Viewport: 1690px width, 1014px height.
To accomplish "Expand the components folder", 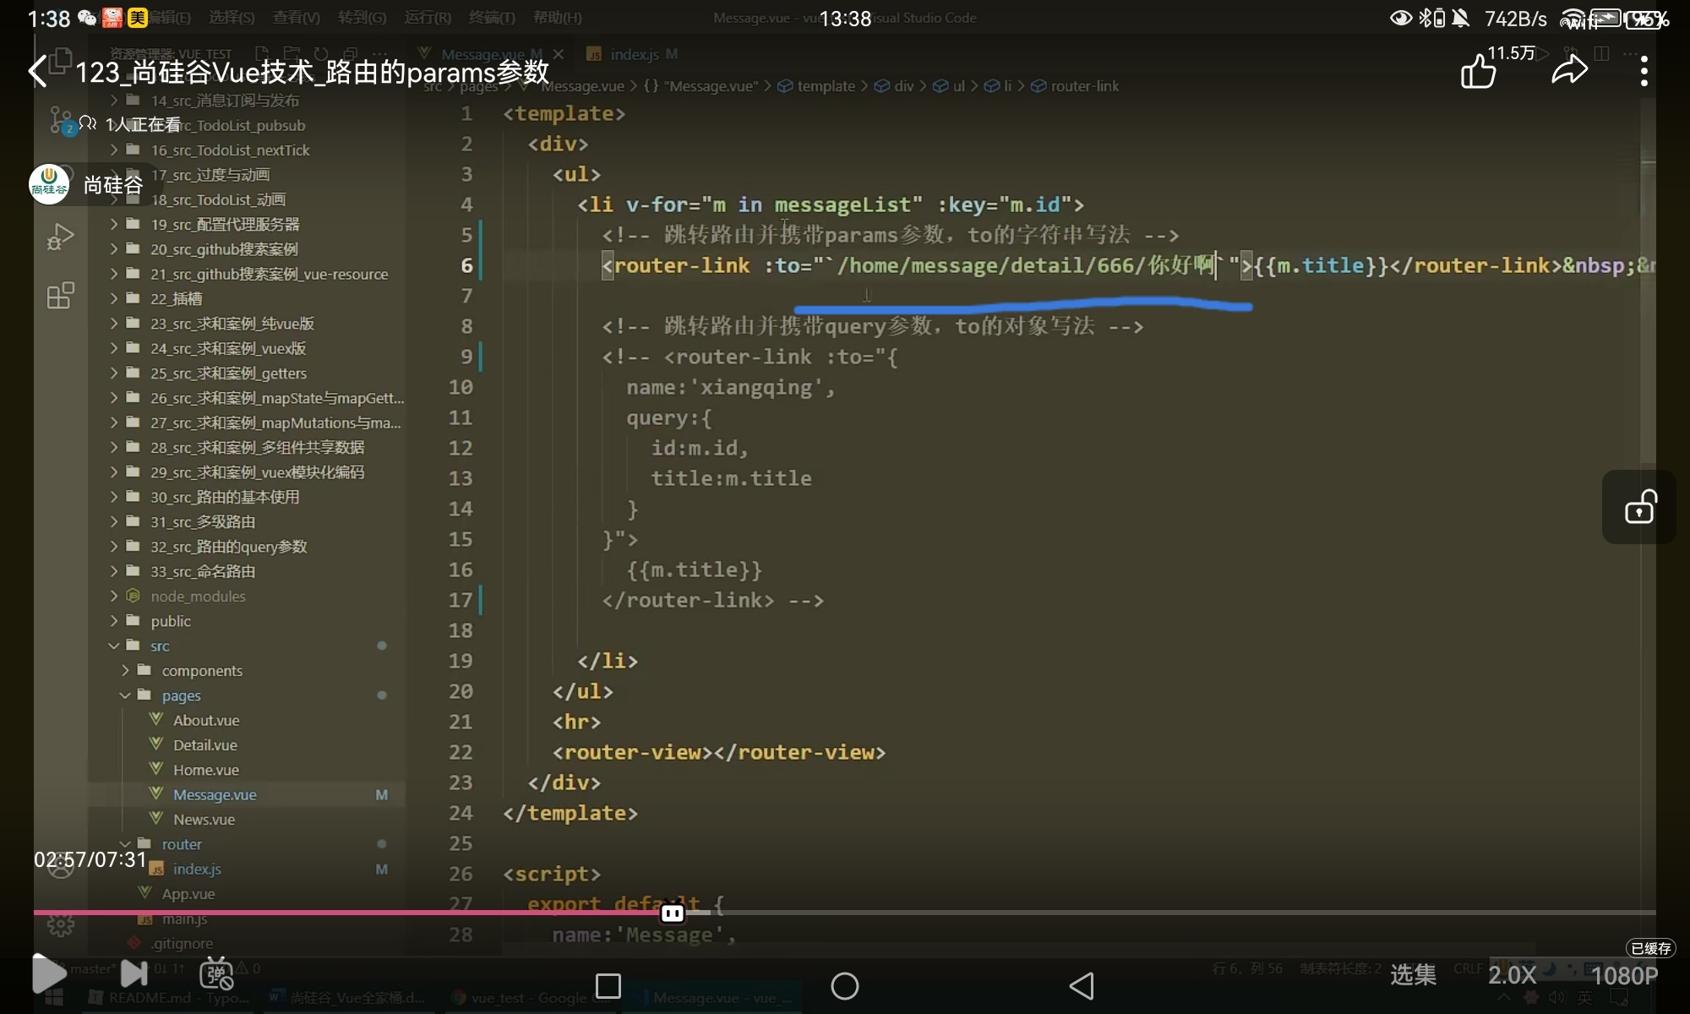I will click(201, 671).
